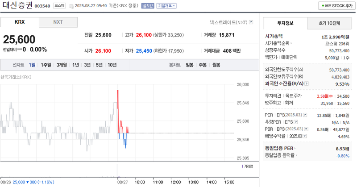Switch to the NXT tab
The height and width of the screenshot is (187, 357).
(58, 22)
